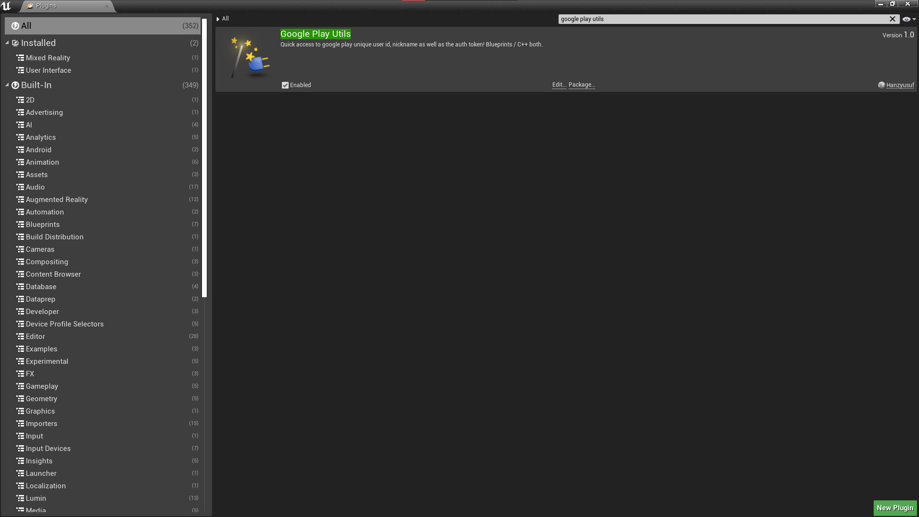The width and height of the screenshot is (919, 517).
Task: Select the Geometry category
Action: click(x=102, y=399)
